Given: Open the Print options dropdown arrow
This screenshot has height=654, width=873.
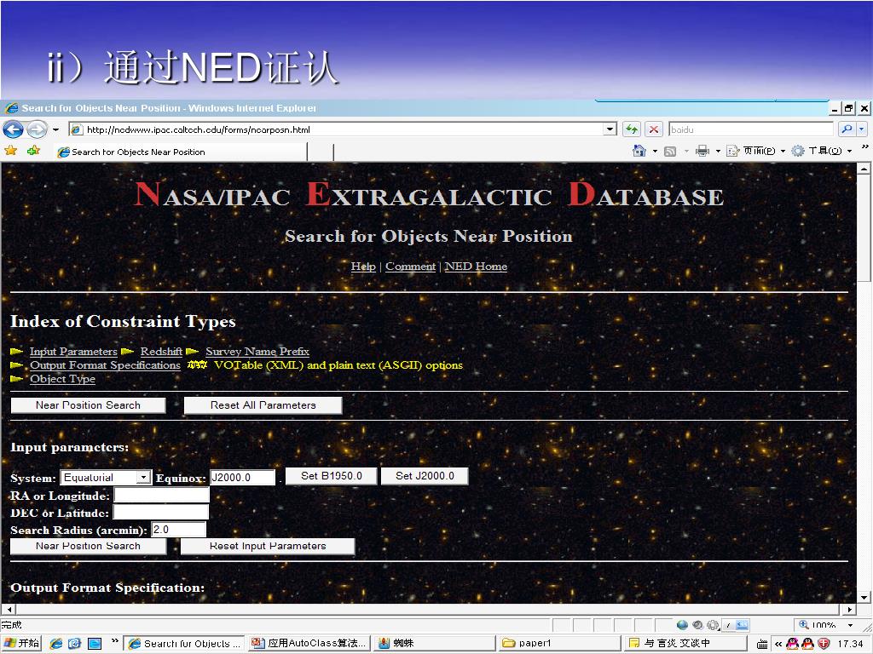Looking at the screenshot, I should [x=718, y=151].
